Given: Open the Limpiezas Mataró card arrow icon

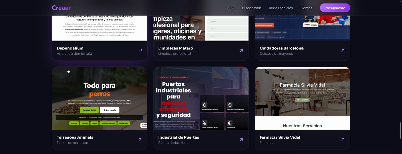Looking at the screenshot, I should (241, 50).
